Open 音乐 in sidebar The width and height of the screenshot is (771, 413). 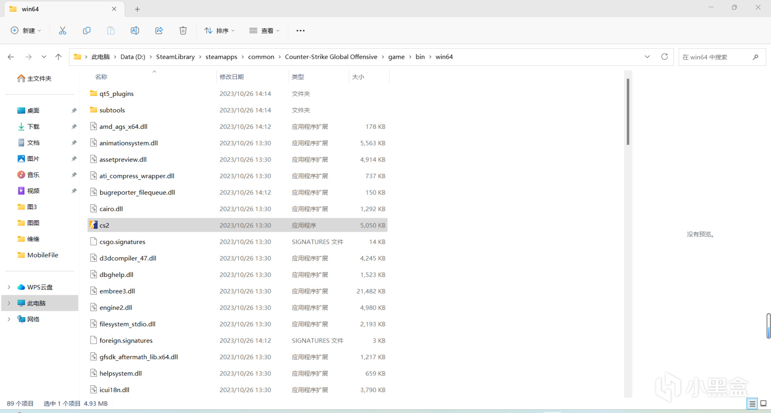28,175
